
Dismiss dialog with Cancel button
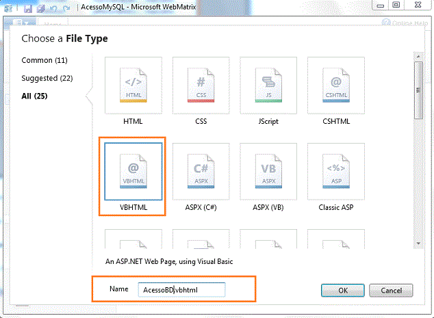[391, 291]
